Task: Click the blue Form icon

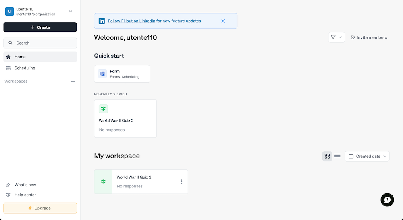Action: point(102,74)
